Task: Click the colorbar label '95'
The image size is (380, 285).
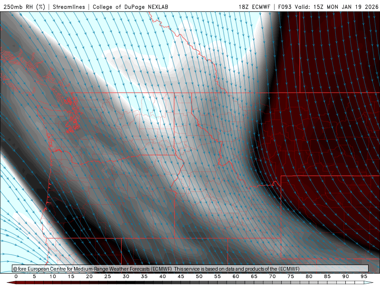Action: (x=364, y=276)
